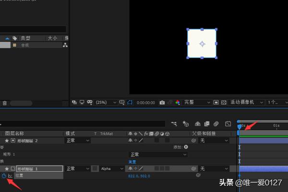Click top-left handle of white square
The width and height of the screenshot is (288, 192).
pyautogui.click(x=188, y=29)
